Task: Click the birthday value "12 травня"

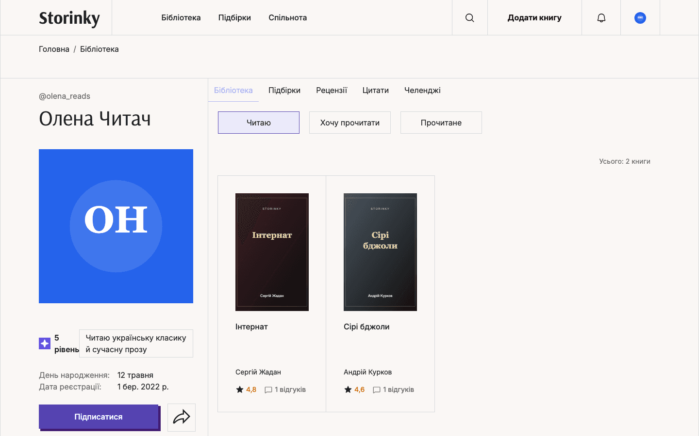Action: (x=135, y=375)
